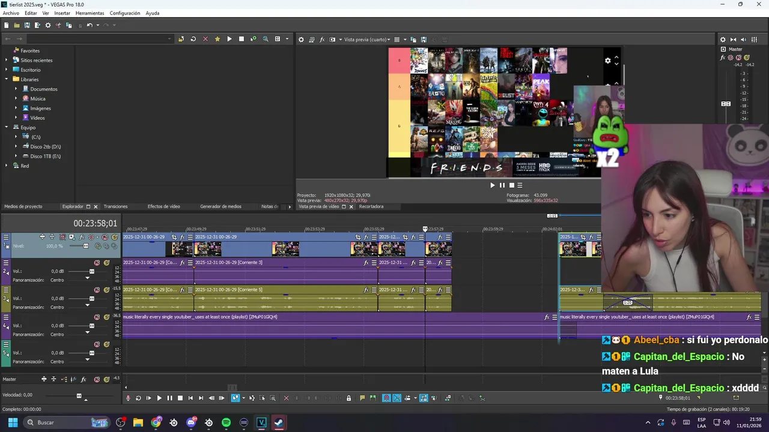Open video output FX in preview toolbar
Image resolution: width=769 pixels, height=432 pixels.
click(322, 40)
